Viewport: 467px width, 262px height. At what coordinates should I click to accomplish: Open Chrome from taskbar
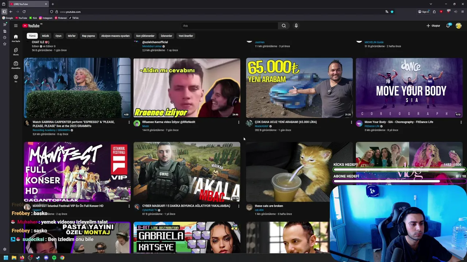[62, 258]
